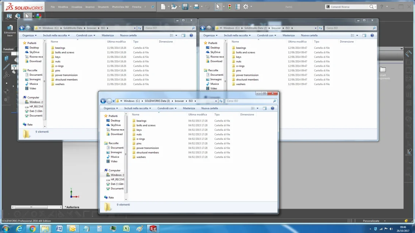The width and height of the screenshot is (415, 233).
Task: Toggle preview pane in the C:\SolidWorks Data window
Action: tap(183, 35)
